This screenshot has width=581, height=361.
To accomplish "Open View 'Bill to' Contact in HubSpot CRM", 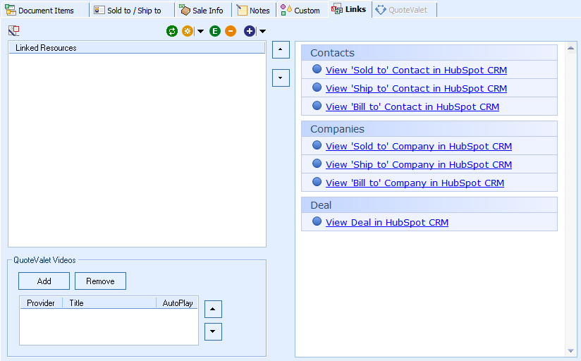I will click(x=412, y=106).
